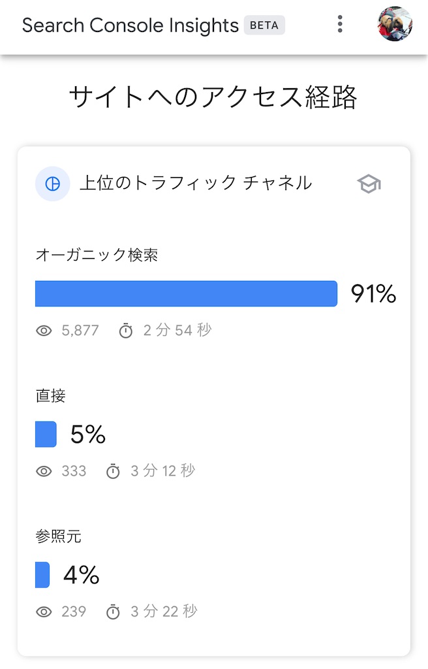The height and width of the screenshot is (669, 428).
Task: Click the eye icon next to 239
Action: pos(44,612)
